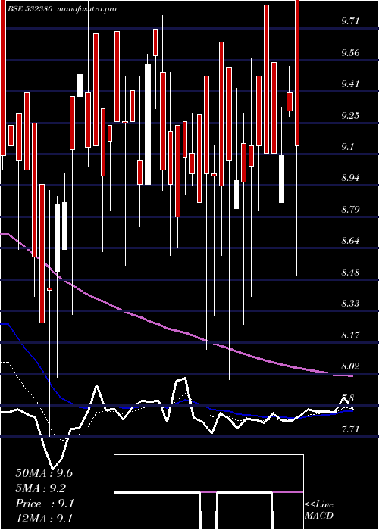Image resolution: width=379 pixels, height=530 pixels.
Task: Select the 7.71 price axis label
Action: click(350, 429)
